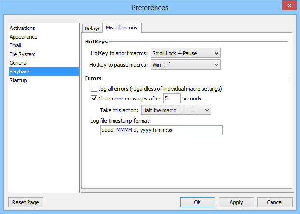This screenshot has height=214, width=300.
Task: Expand the Take this action dropdown
Action: point(176,110)
